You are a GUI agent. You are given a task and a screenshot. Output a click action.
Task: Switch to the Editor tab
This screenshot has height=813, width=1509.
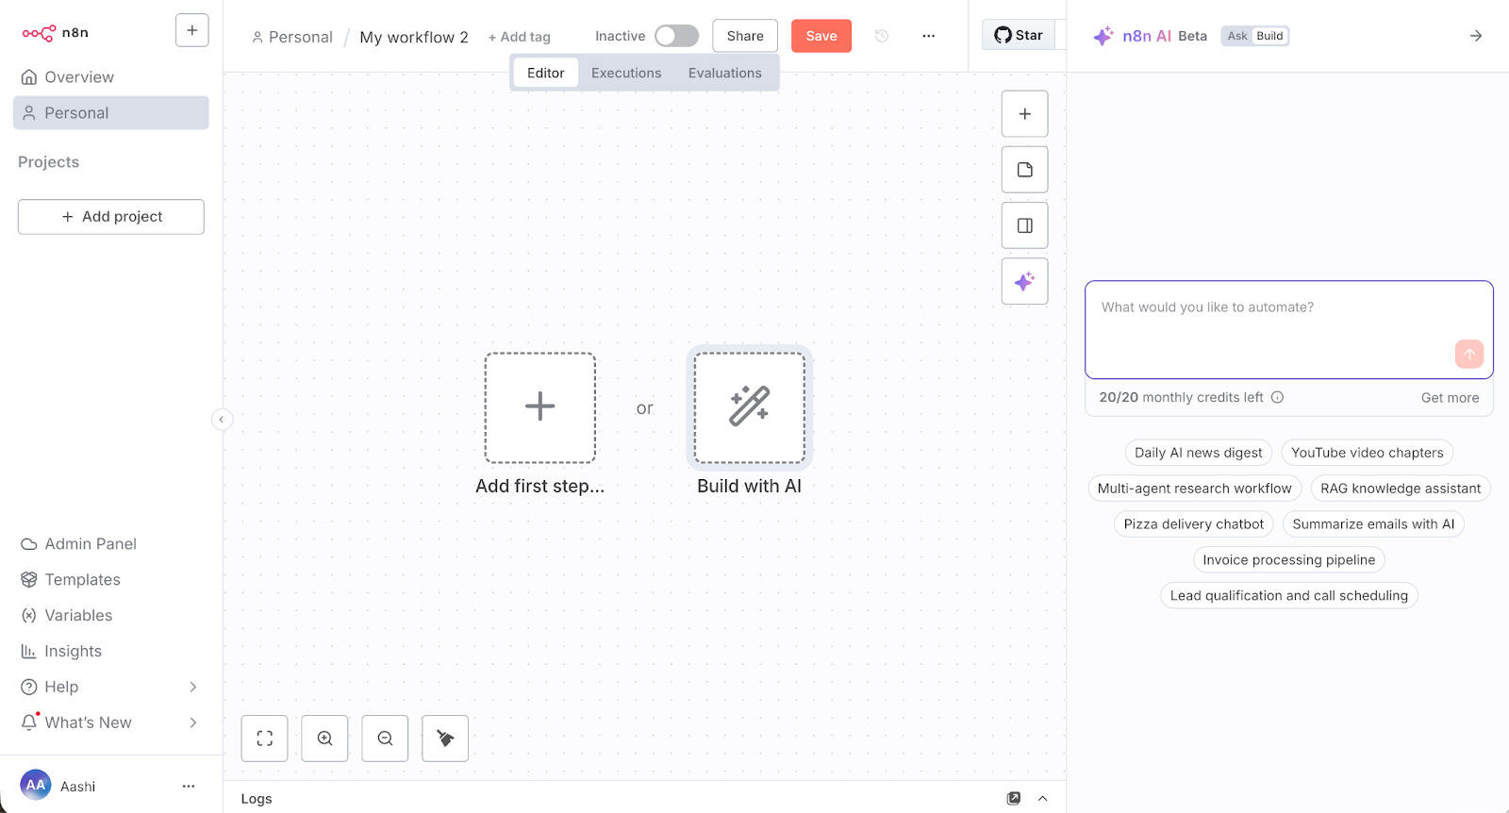coord(546,73)
